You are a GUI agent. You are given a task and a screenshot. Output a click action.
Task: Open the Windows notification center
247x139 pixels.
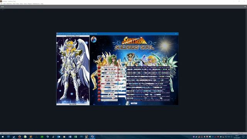pos(244,137)
